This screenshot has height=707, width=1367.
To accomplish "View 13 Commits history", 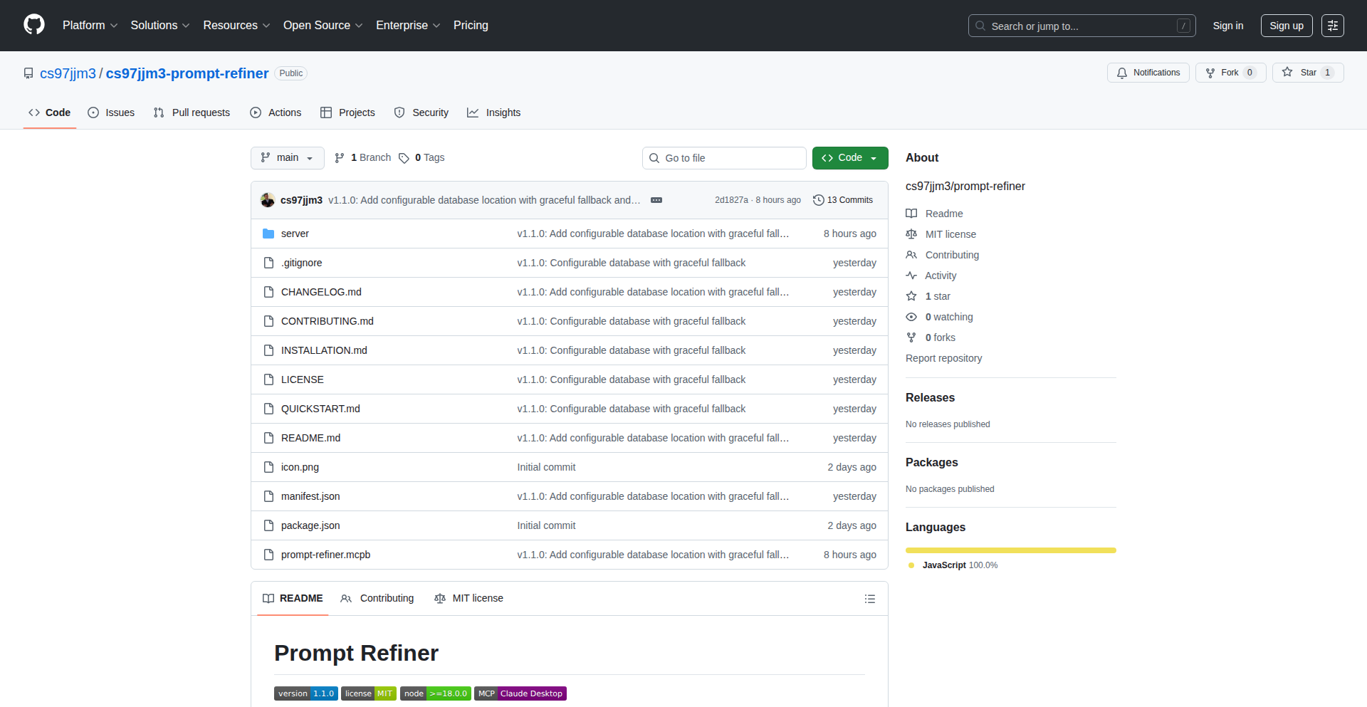I will [x=843, y=200].
